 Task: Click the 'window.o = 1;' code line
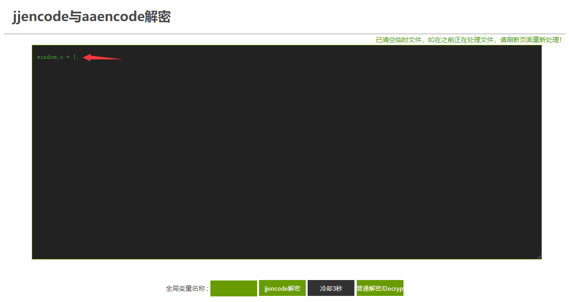coord(58,57)
